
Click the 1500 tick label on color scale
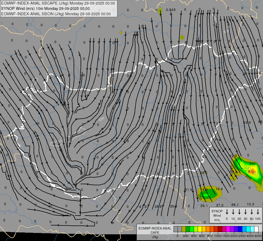tap(226, 236)
